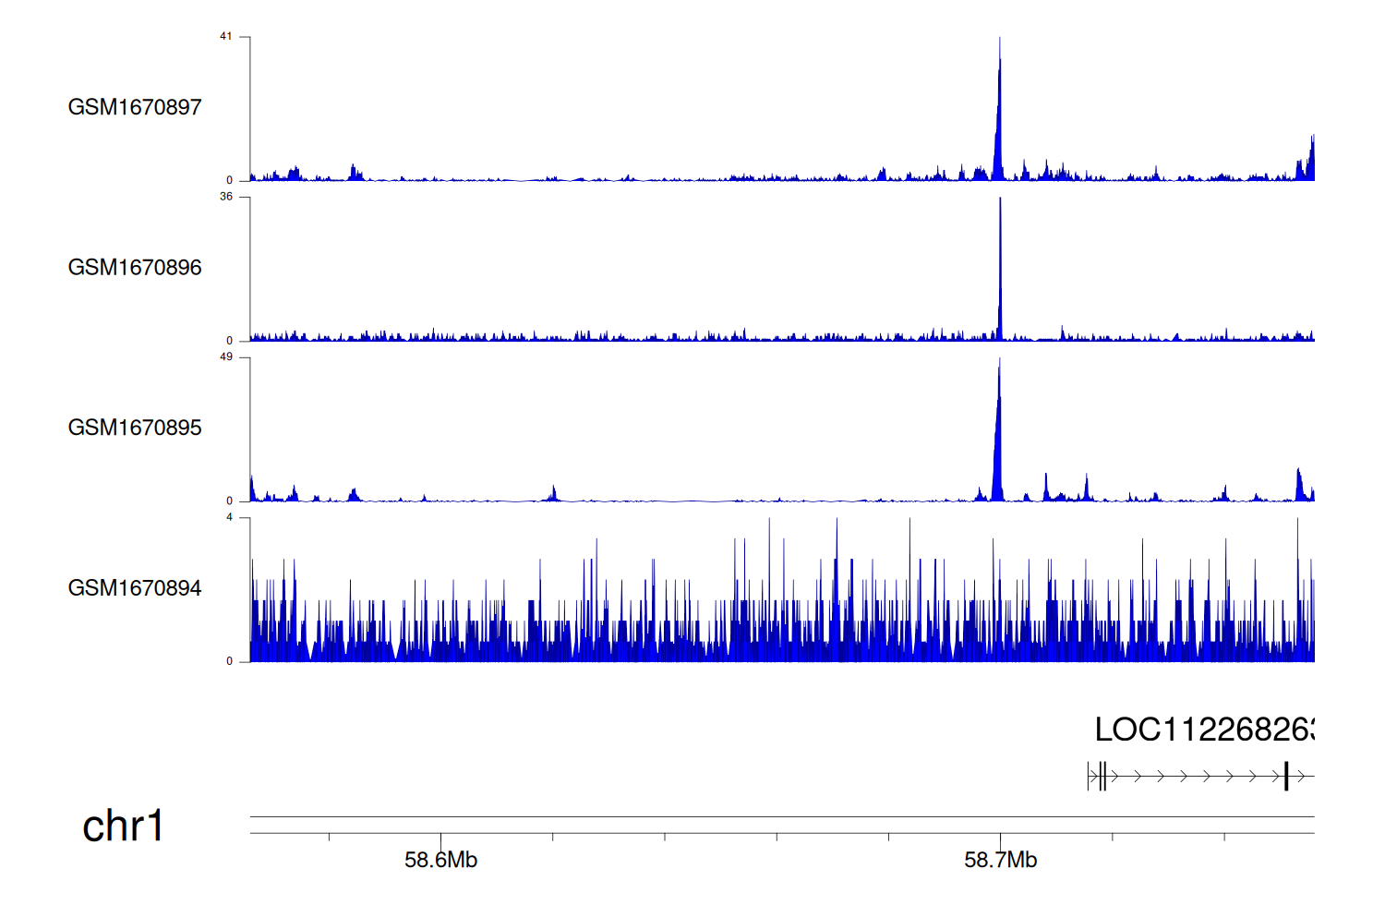Screen dimensions: 1385x905
Task: Select the y-axis maximum value 4
Action: pos(230,517)
